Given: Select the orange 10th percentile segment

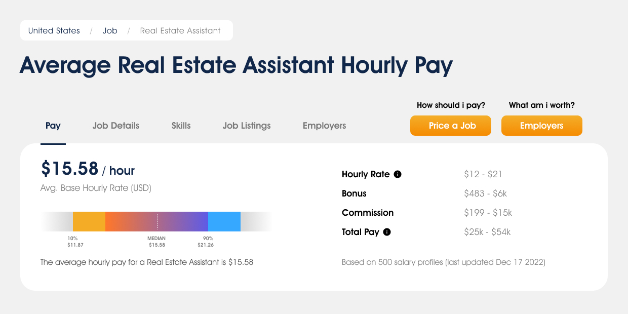Looking at the screenshot, I should click(x=89, y=221).
